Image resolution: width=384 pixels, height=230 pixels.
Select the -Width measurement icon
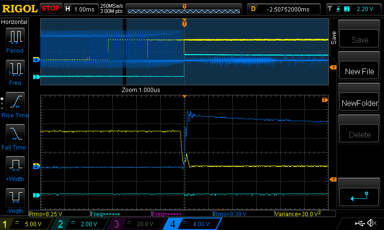click(15, 199)
